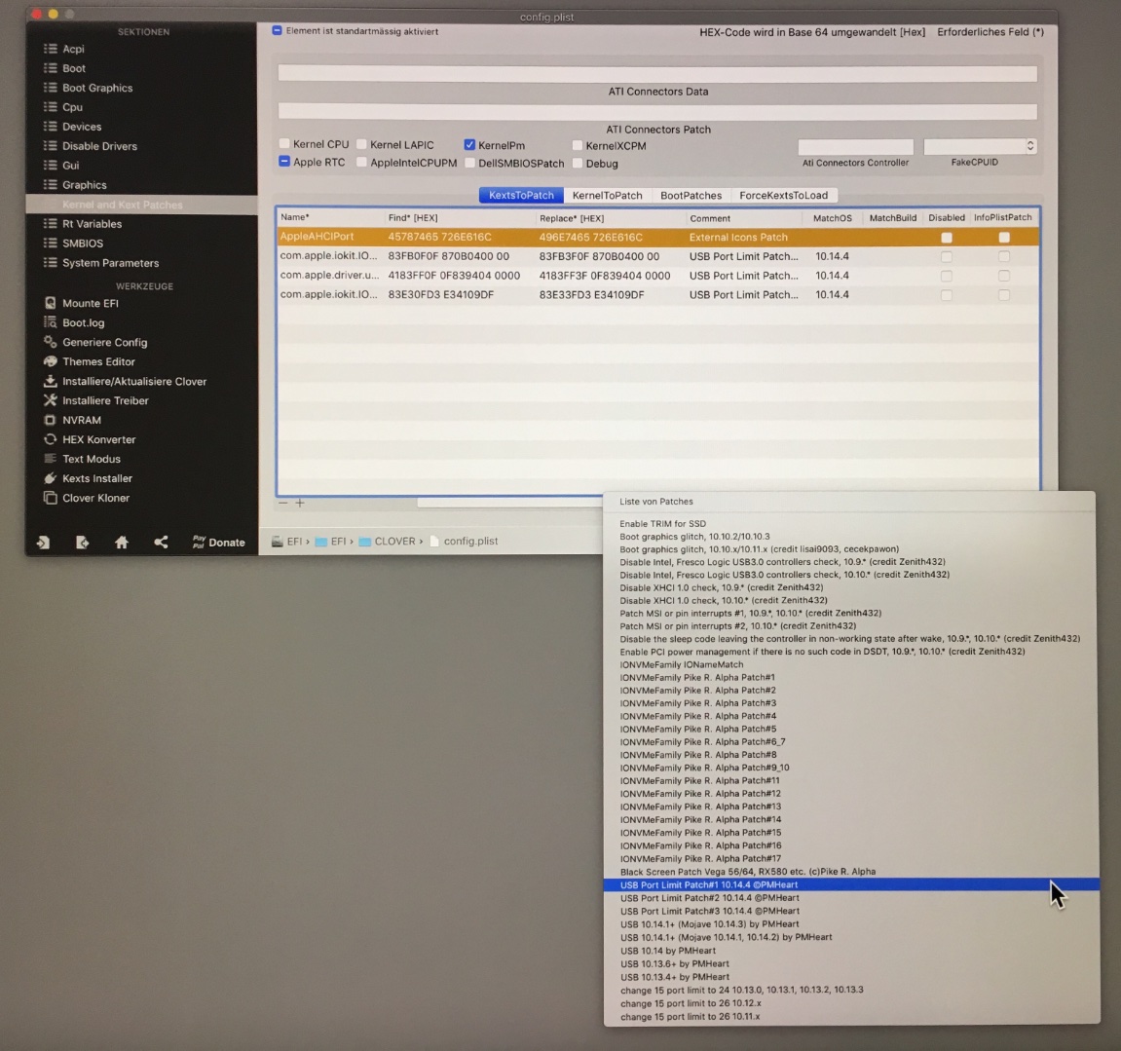Launch the Mounte EFI tool

tap(90, 303)
